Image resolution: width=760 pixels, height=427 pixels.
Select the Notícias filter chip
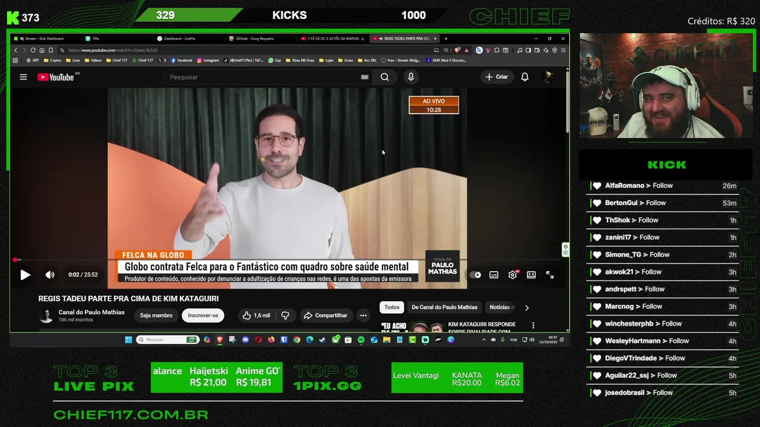click(502, 307)
